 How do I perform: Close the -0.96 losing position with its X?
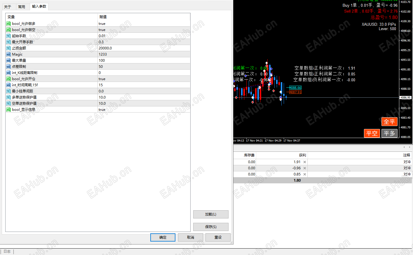[x=304, y=168]
